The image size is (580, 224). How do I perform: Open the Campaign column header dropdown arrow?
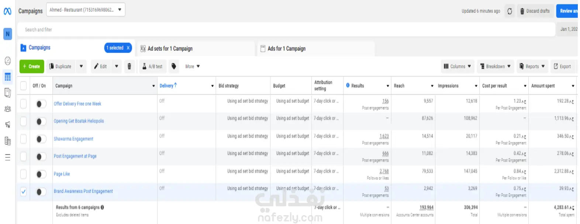point(153,86)
